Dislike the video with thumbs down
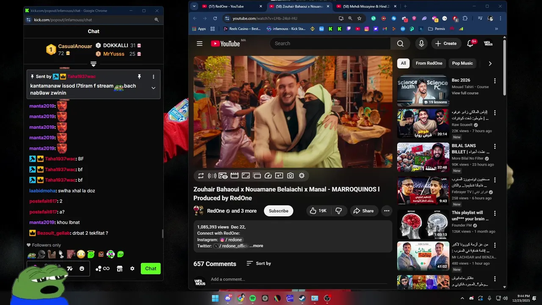Screen dimensions: 542x305 339,211
